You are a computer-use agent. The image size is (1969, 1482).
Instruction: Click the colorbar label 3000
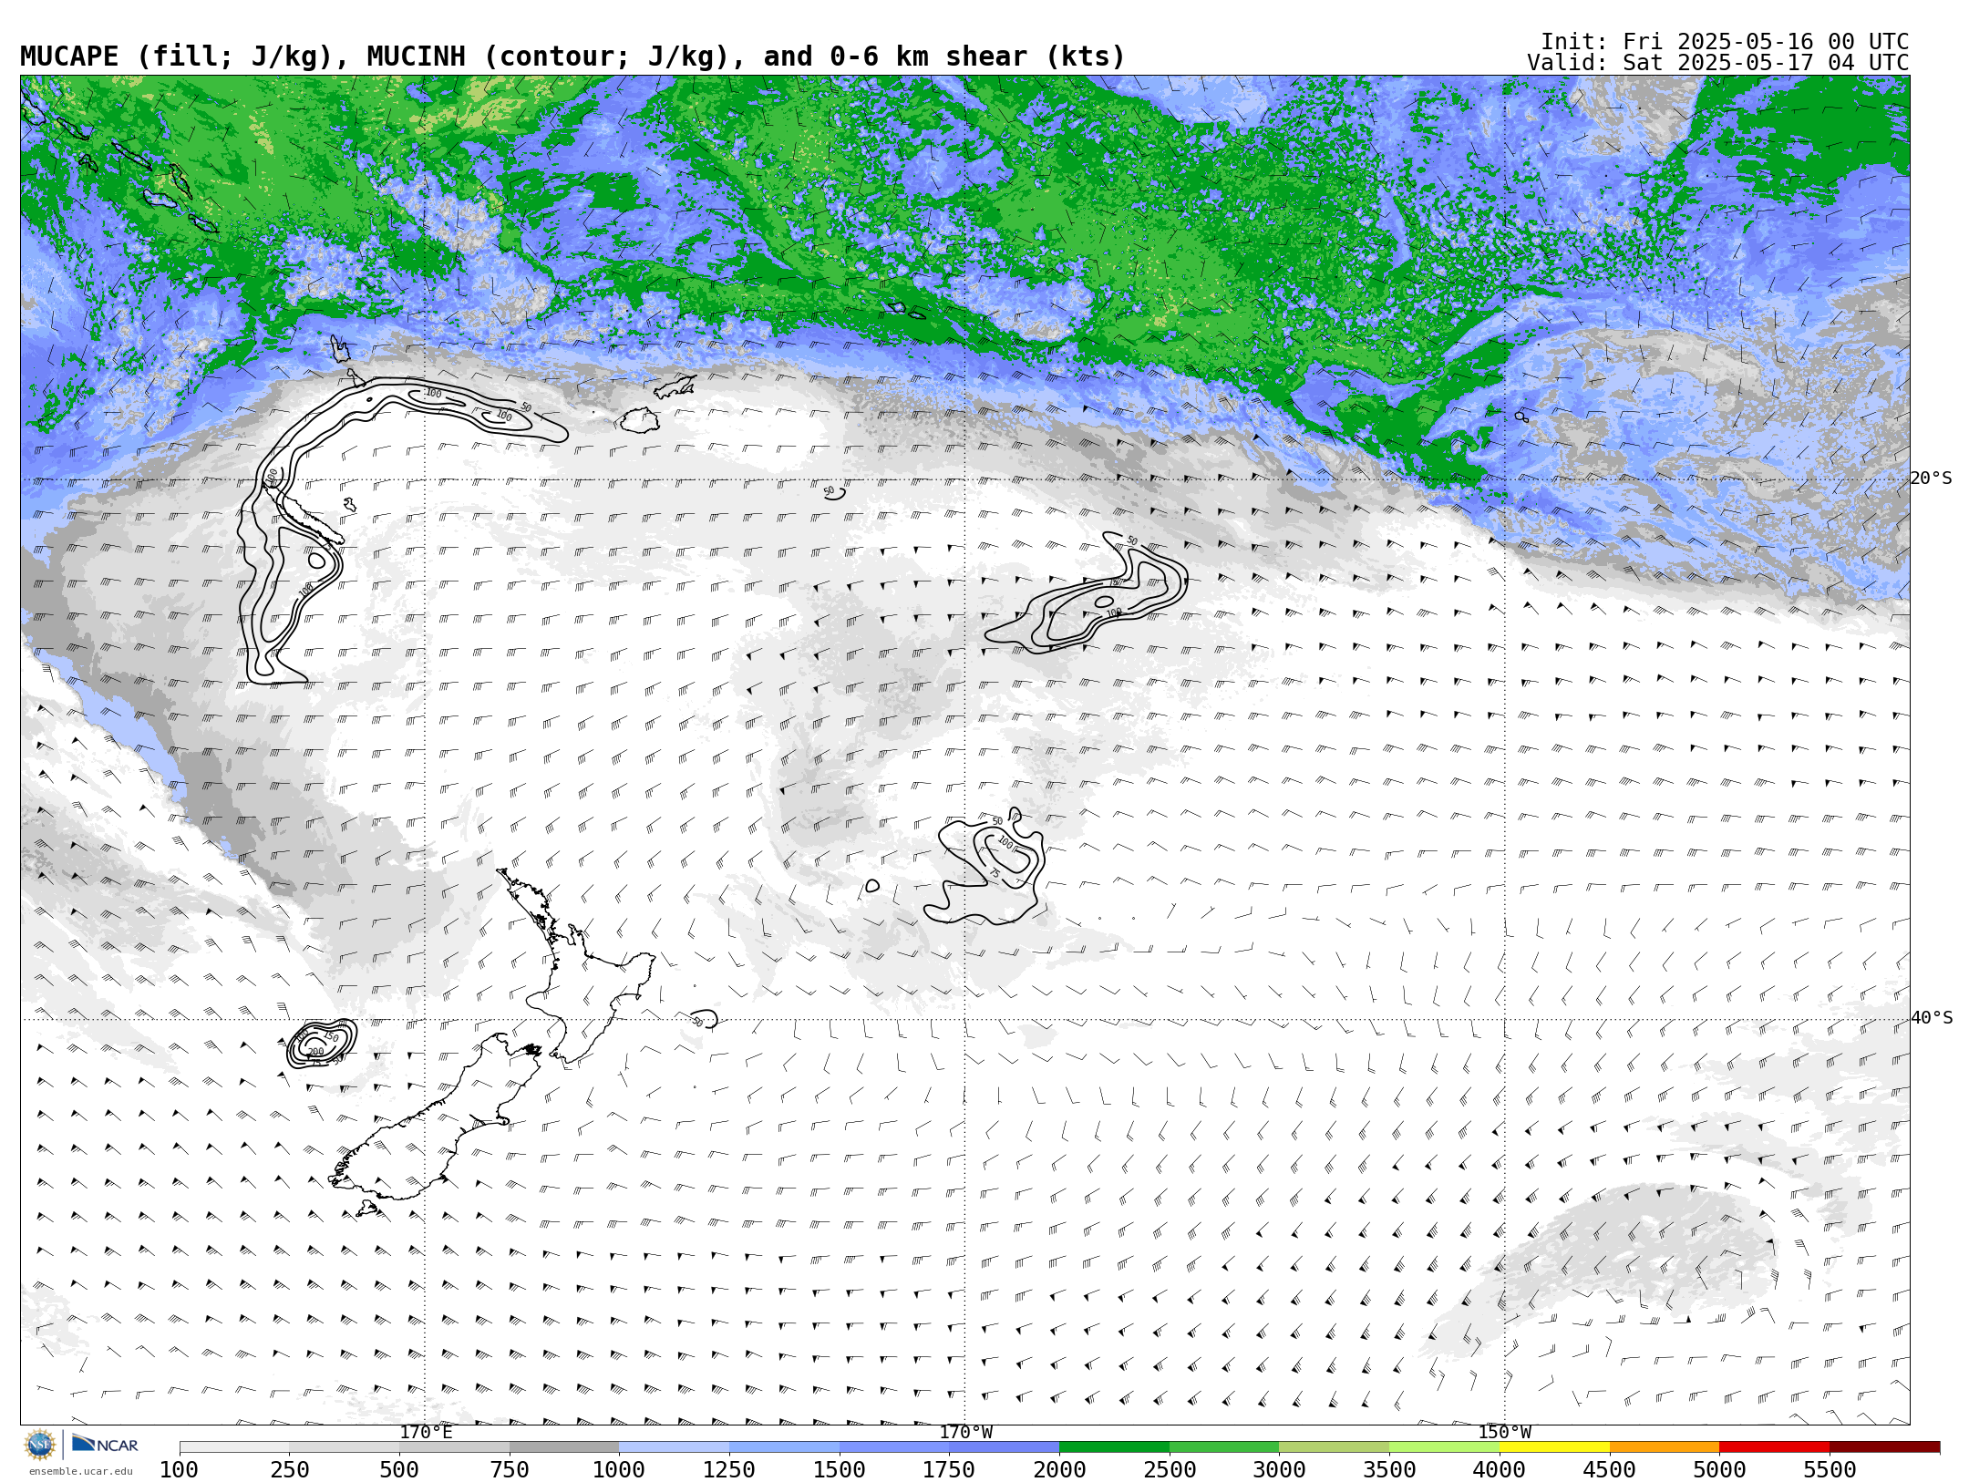tap(1279, 1470)
